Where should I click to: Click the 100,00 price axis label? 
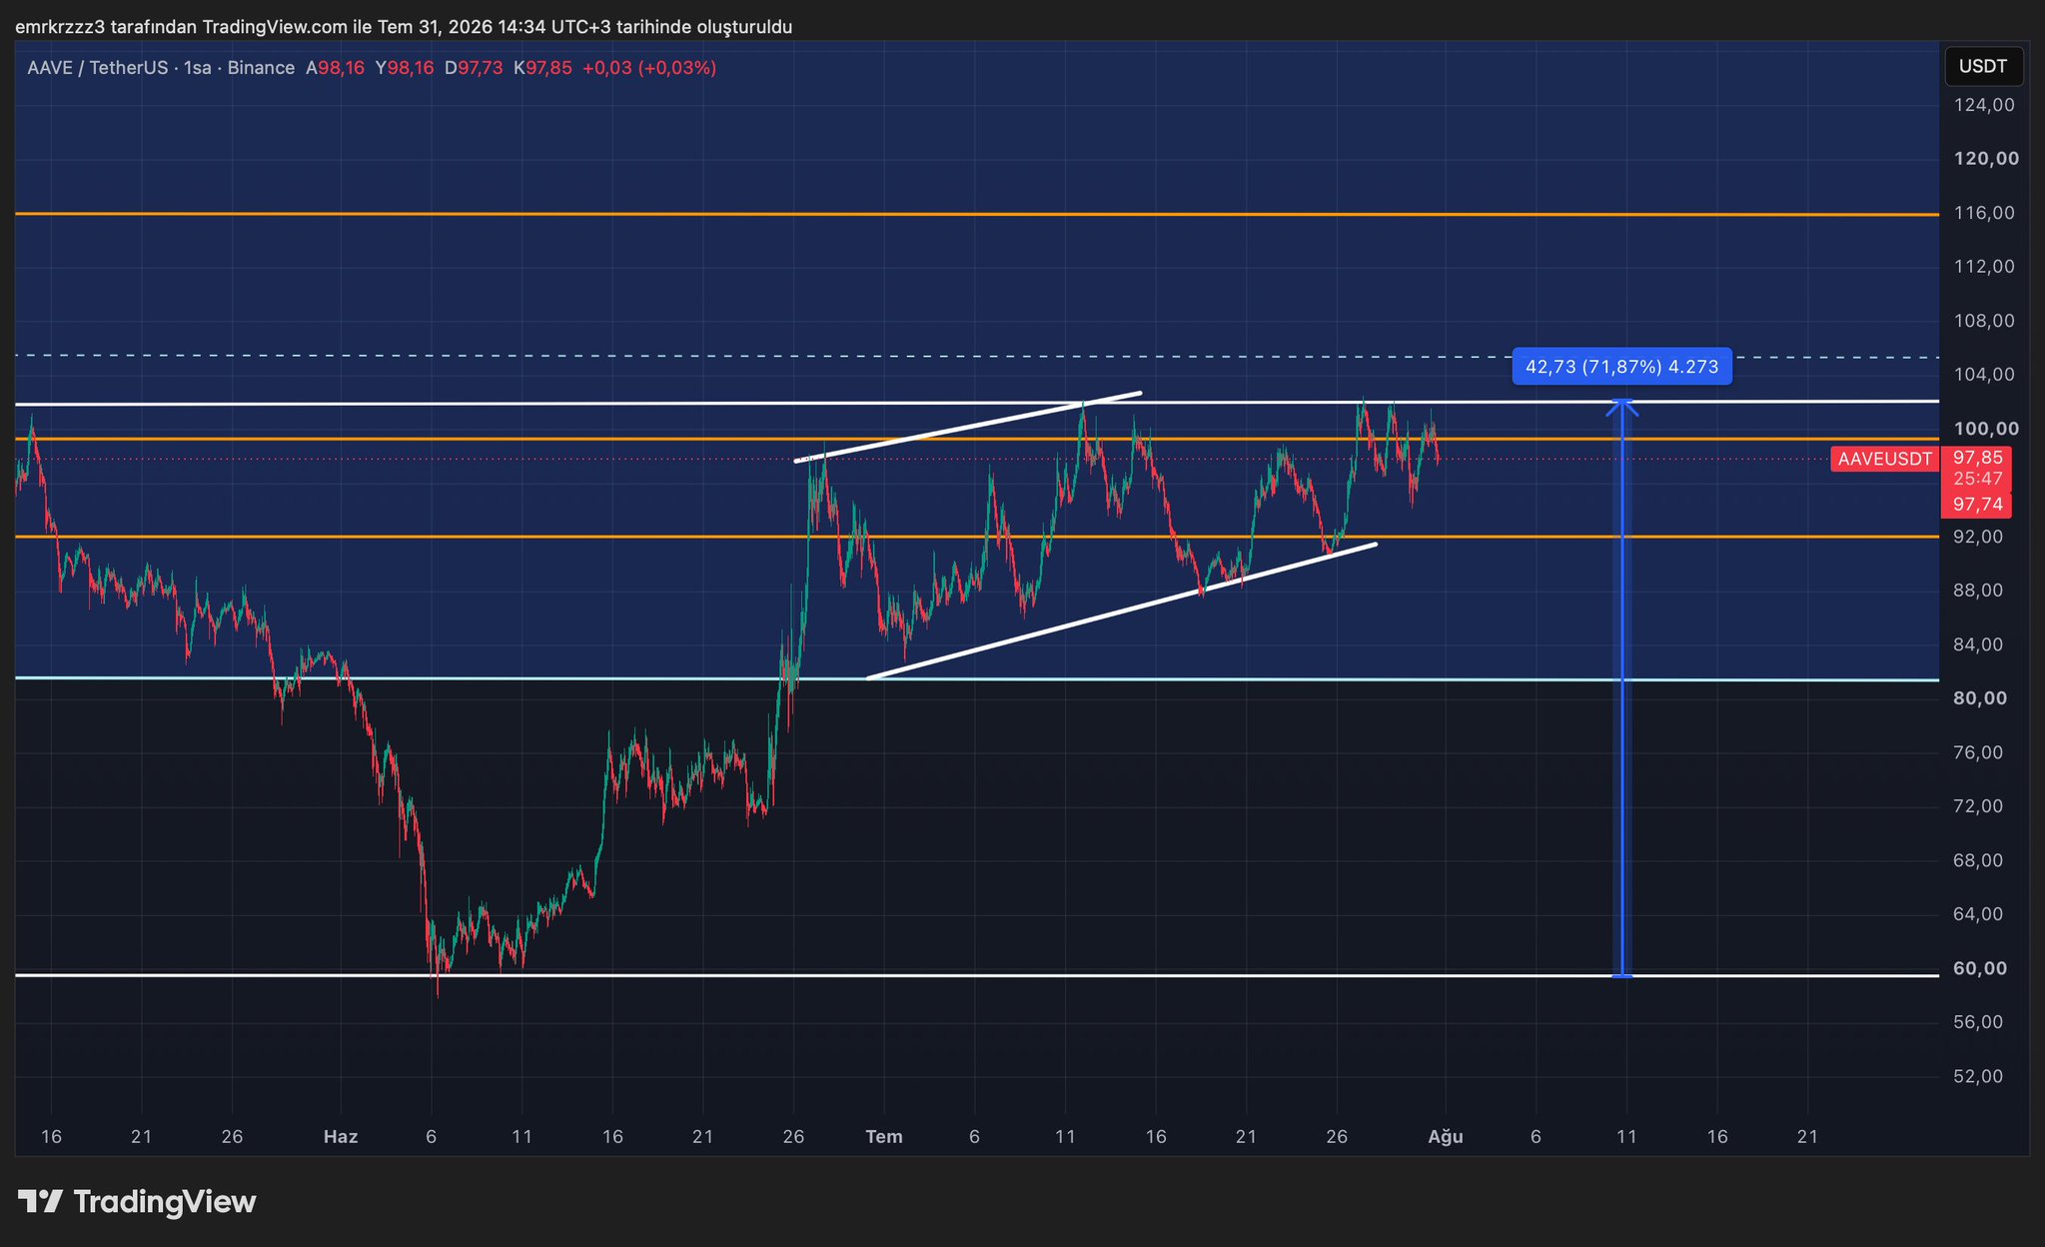1985,429
